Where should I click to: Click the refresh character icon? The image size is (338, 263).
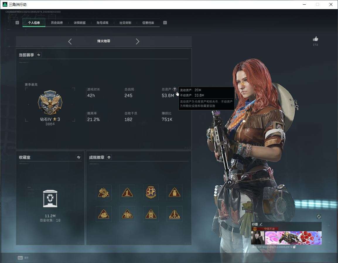(319, 217)
